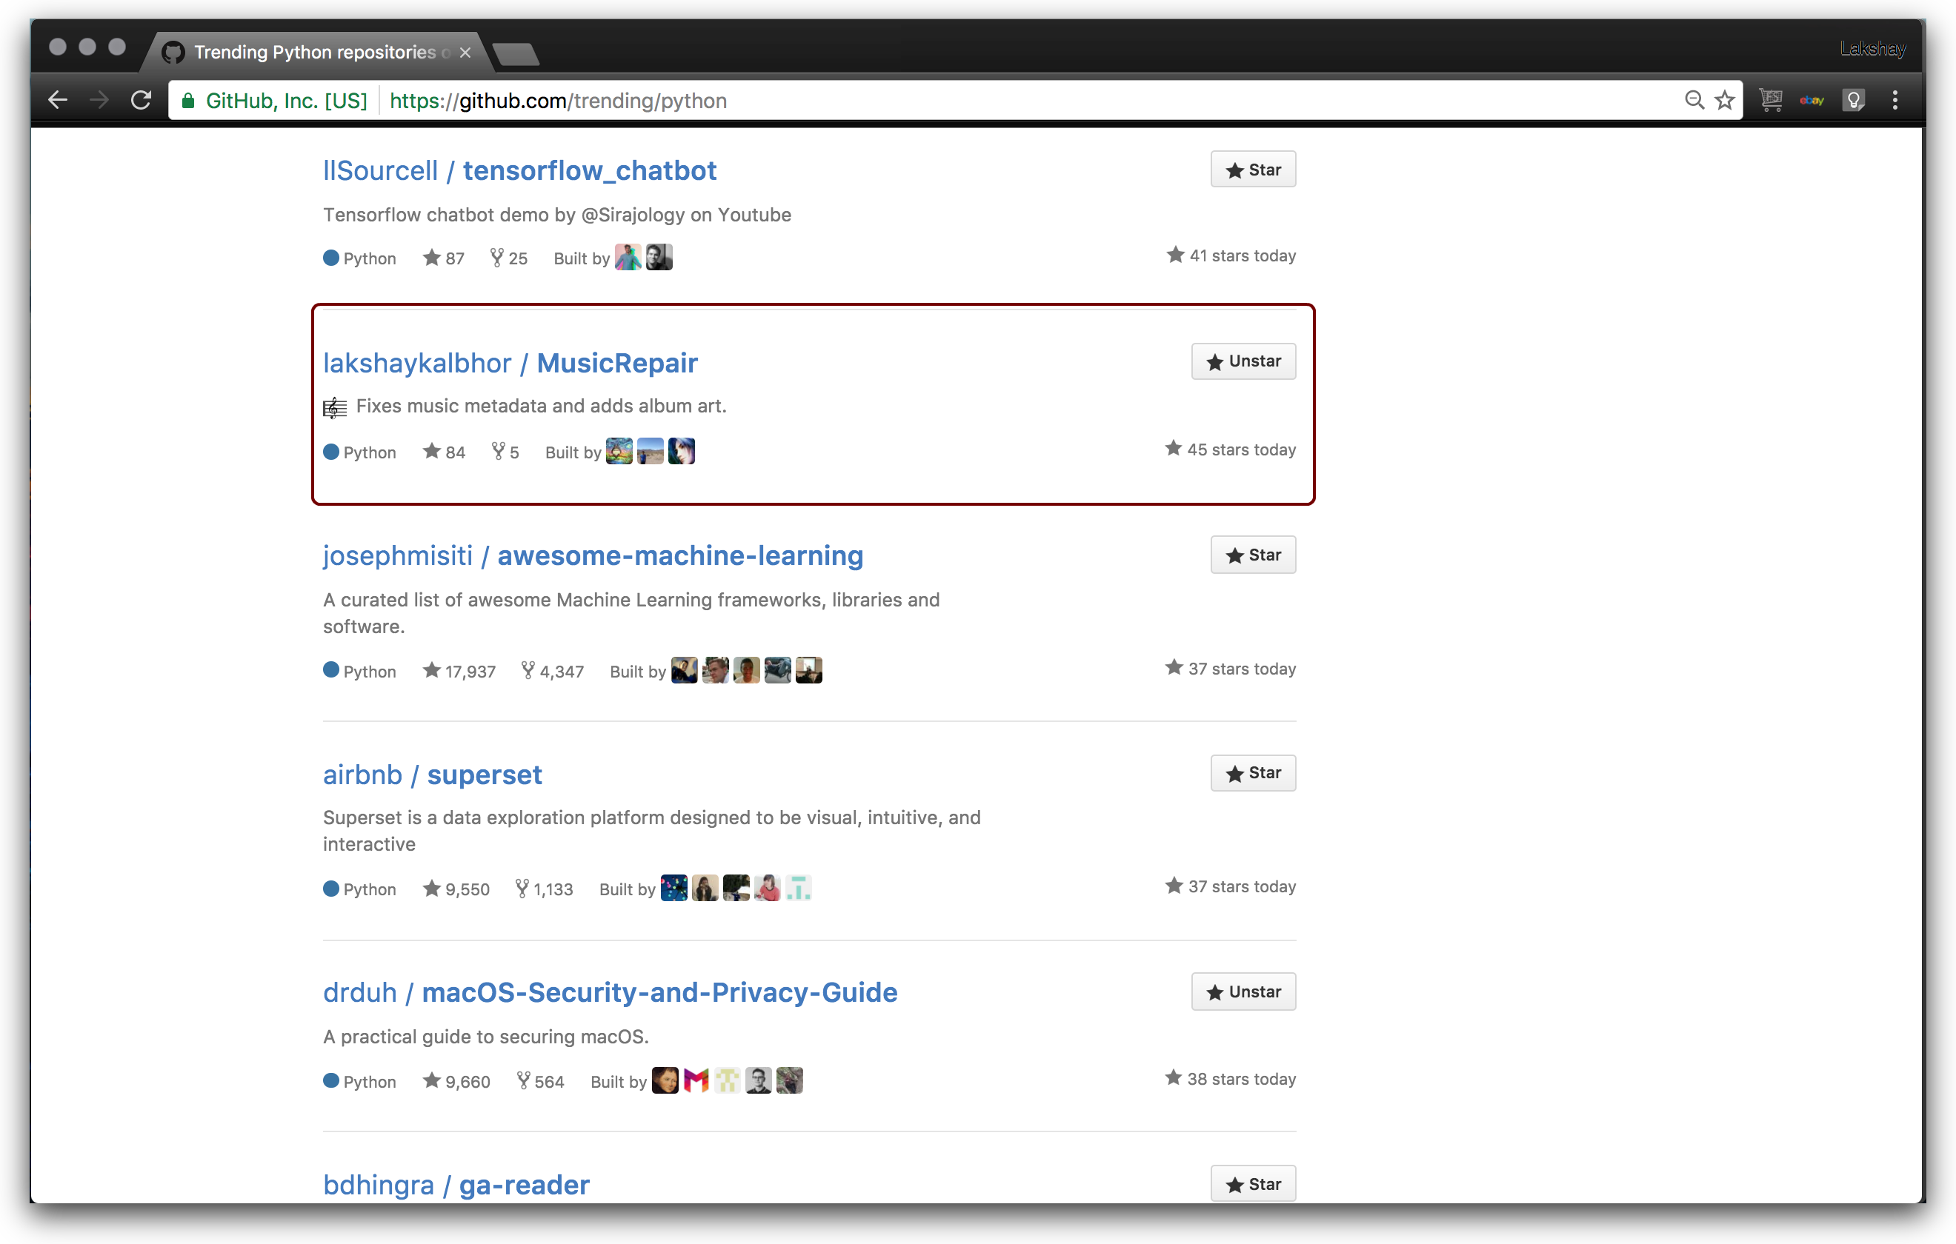Open the awesome-machine-learning repository link

pyautogui.click(x=679, y=556)
